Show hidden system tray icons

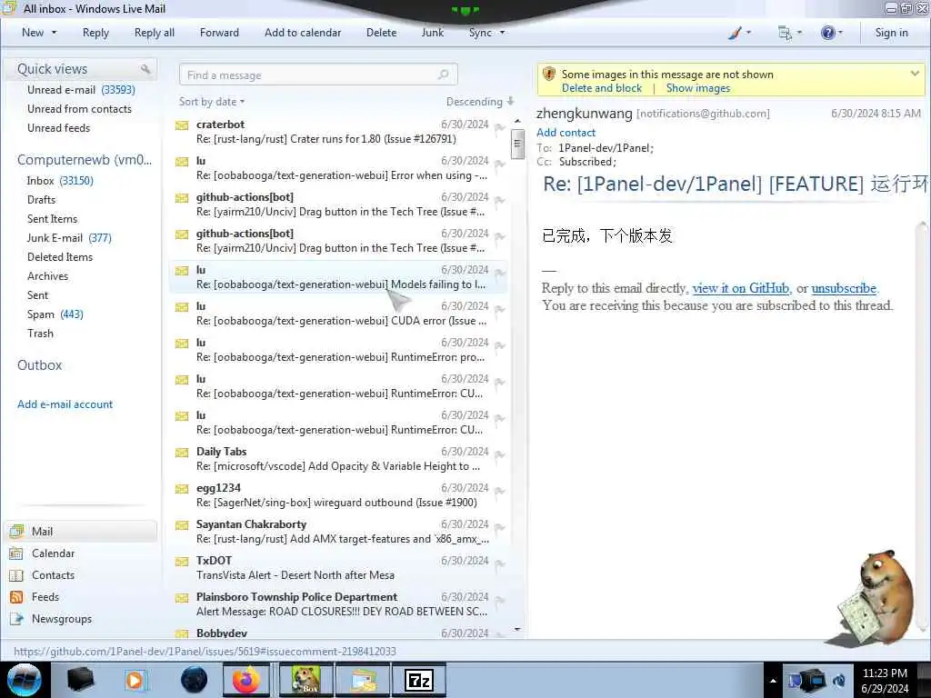point(773,681)
